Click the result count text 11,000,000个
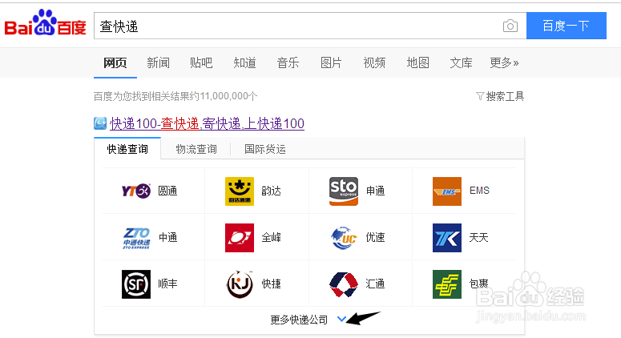 pyautogui.click(x=228, y=96)
